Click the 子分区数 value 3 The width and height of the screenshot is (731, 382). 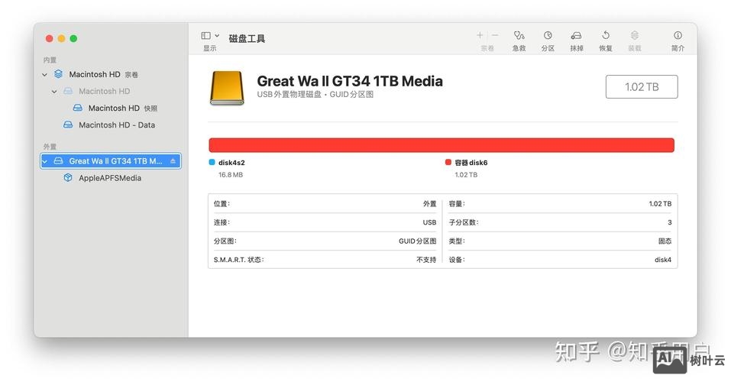point(670,222)
